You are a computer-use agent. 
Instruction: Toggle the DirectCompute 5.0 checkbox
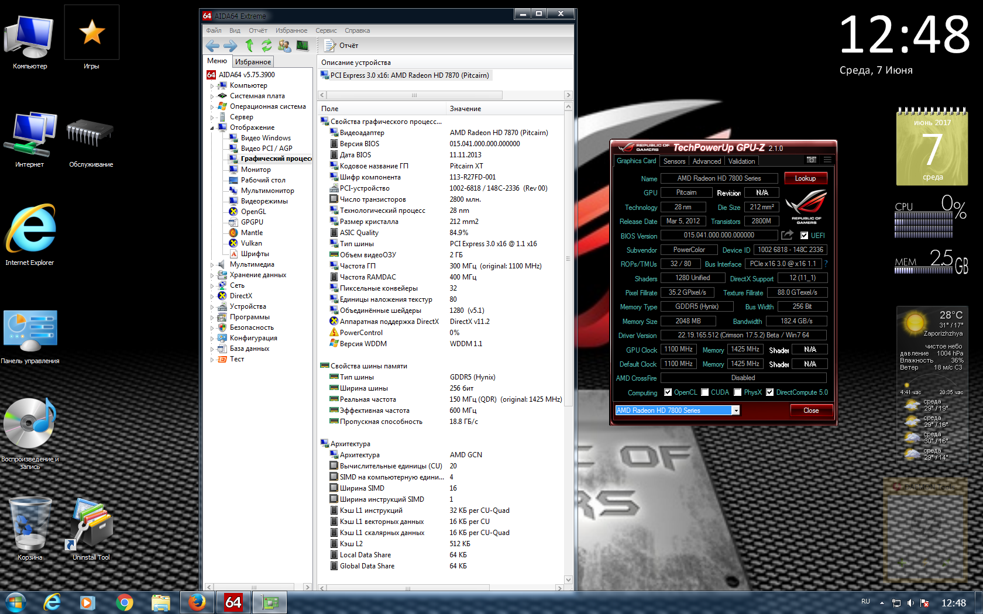click(770, 392)
